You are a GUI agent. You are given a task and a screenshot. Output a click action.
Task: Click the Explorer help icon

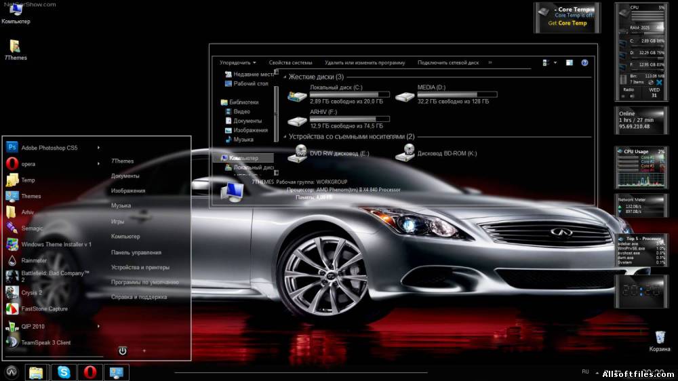584,62
